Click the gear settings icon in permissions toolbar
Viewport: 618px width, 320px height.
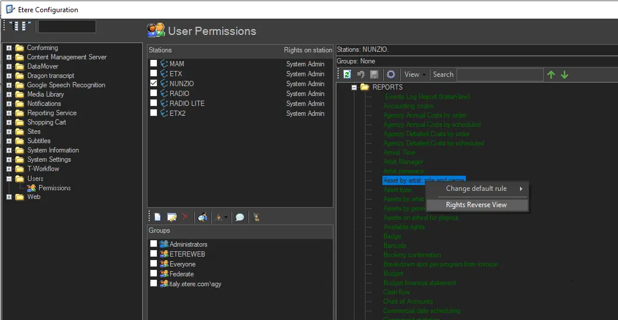pos(391,74)
